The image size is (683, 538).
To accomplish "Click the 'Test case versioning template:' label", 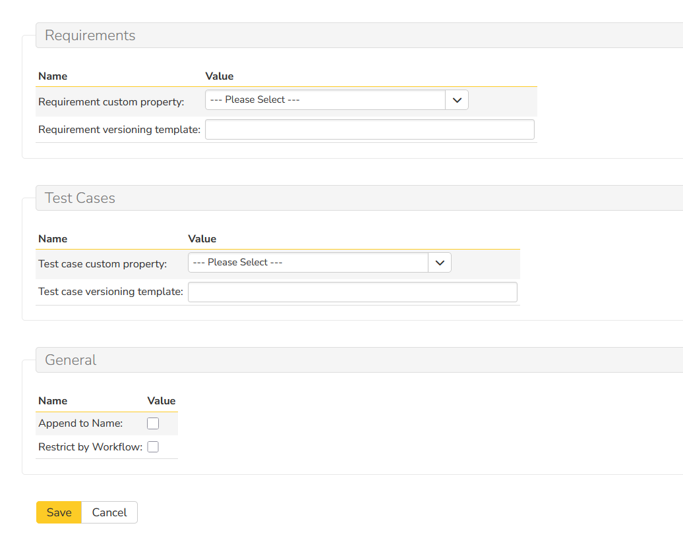I will pos(111,292).
